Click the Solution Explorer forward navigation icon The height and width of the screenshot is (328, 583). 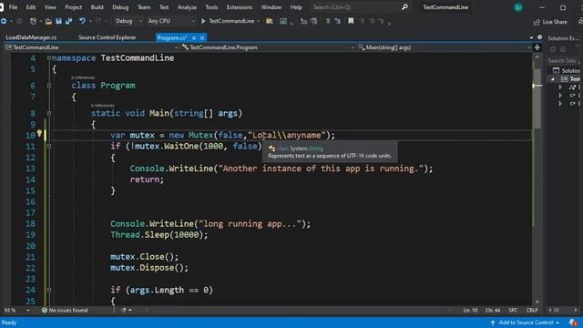(563, 49)
